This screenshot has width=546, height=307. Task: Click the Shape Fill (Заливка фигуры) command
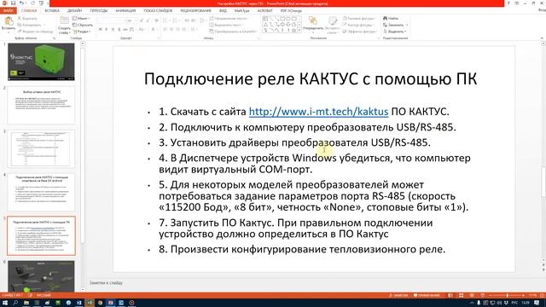(x=358, y=19)
